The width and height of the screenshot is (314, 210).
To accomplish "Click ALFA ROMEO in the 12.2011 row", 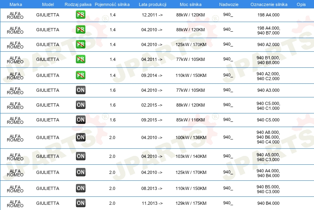I will pyautogui.click(x=15, y=15).
